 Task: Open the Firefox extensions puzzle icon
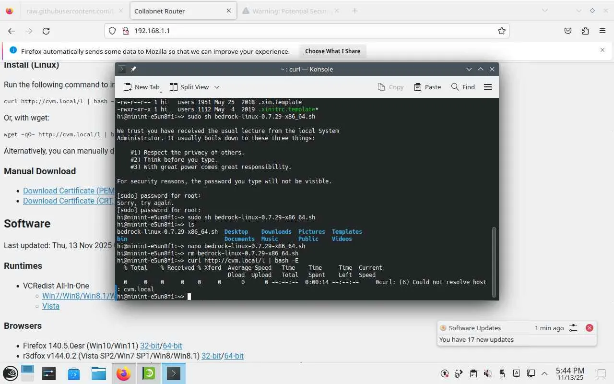585,31
